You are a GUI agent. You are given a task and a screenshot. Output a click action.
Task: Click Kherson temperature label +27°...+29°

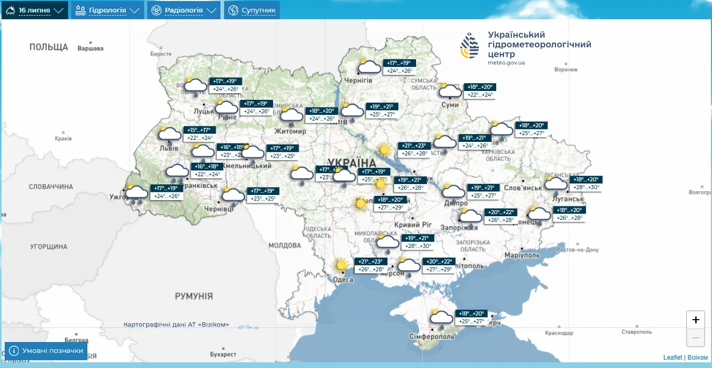[438, 269]
